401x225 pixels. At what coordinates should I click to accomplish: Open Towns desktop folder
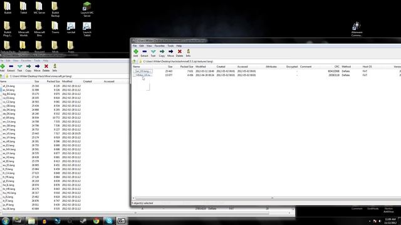pyautogui.click(x=55, y=27)
